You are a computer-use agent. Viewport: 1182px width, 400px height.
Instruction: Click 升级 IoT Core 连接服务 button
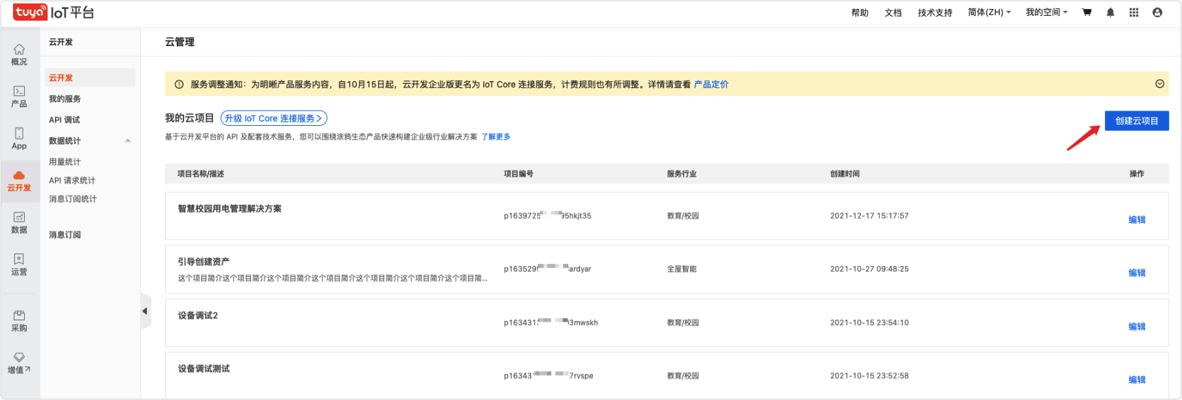point(274,118)
